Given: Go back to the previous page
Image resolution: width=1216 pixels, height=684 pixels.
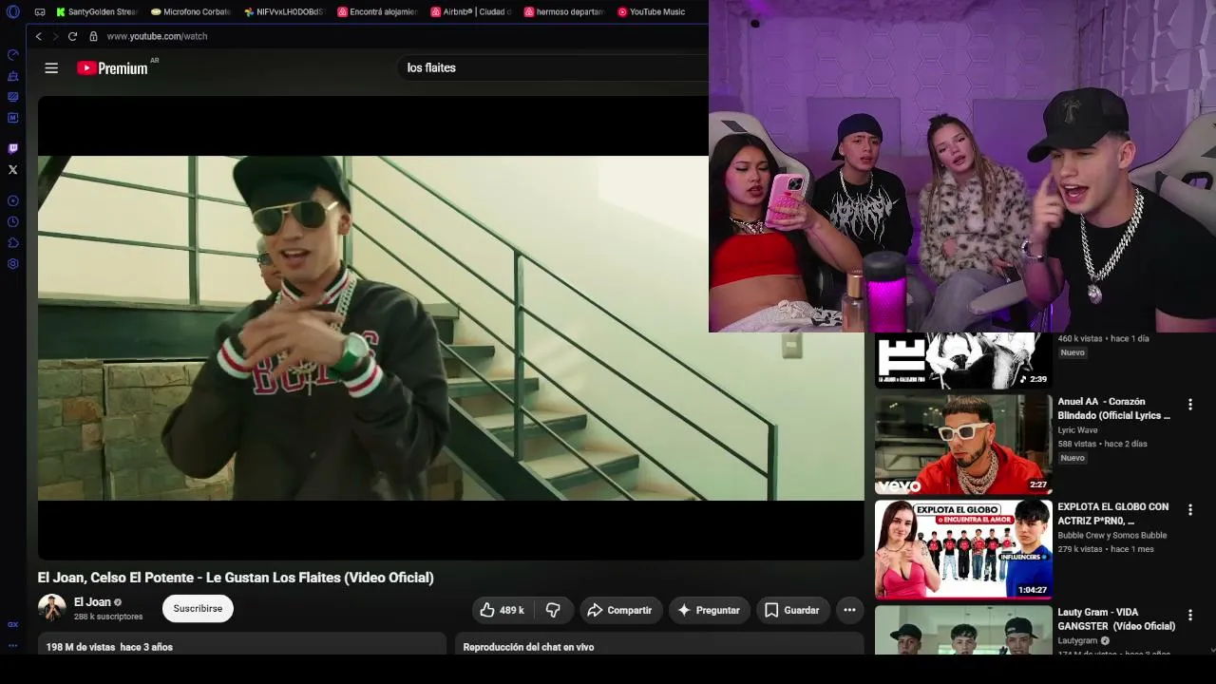Looking at the screenshot, I should point(39,36).
